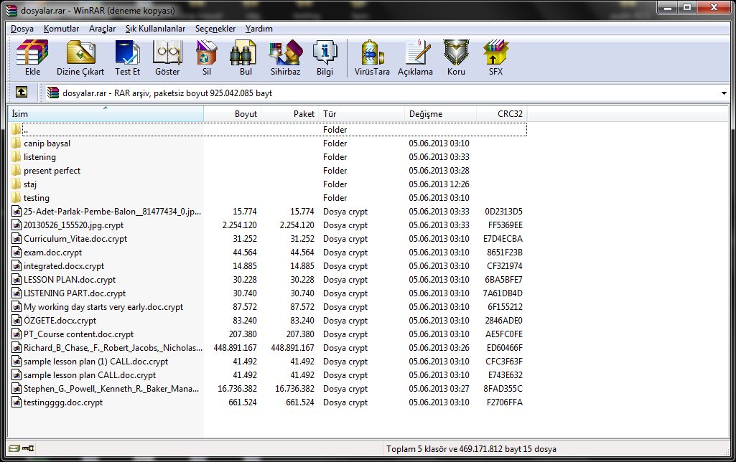Open the Dosya menu
Screen dimensions: 736x462
click(x=22, y=29)
